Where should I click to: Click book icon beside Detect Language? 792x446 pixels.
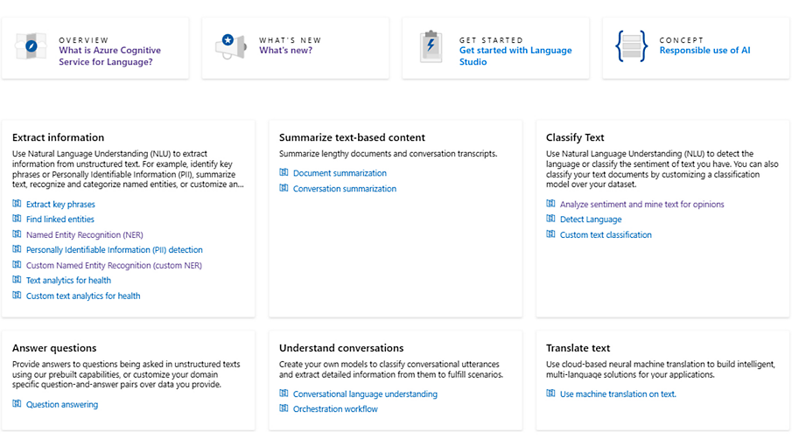[550, 220]
